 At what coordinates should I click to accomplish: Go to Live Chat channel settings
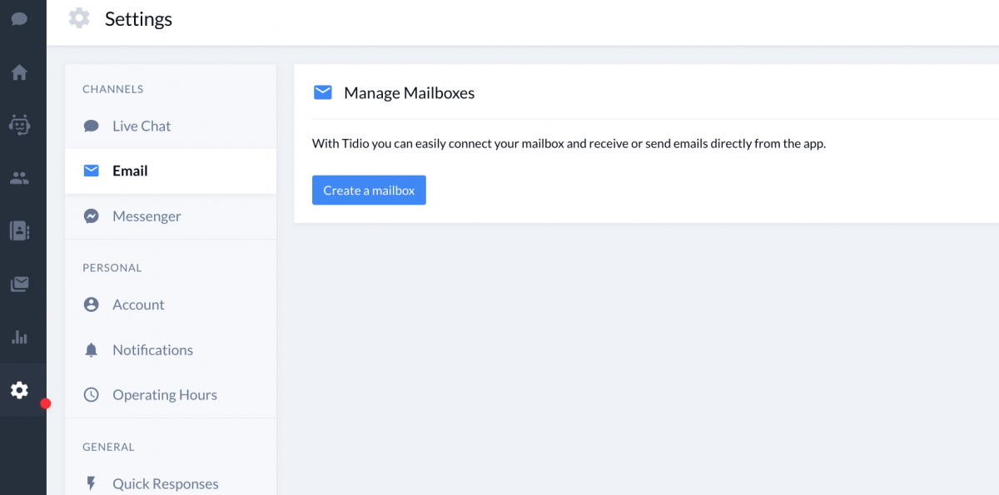171,126
